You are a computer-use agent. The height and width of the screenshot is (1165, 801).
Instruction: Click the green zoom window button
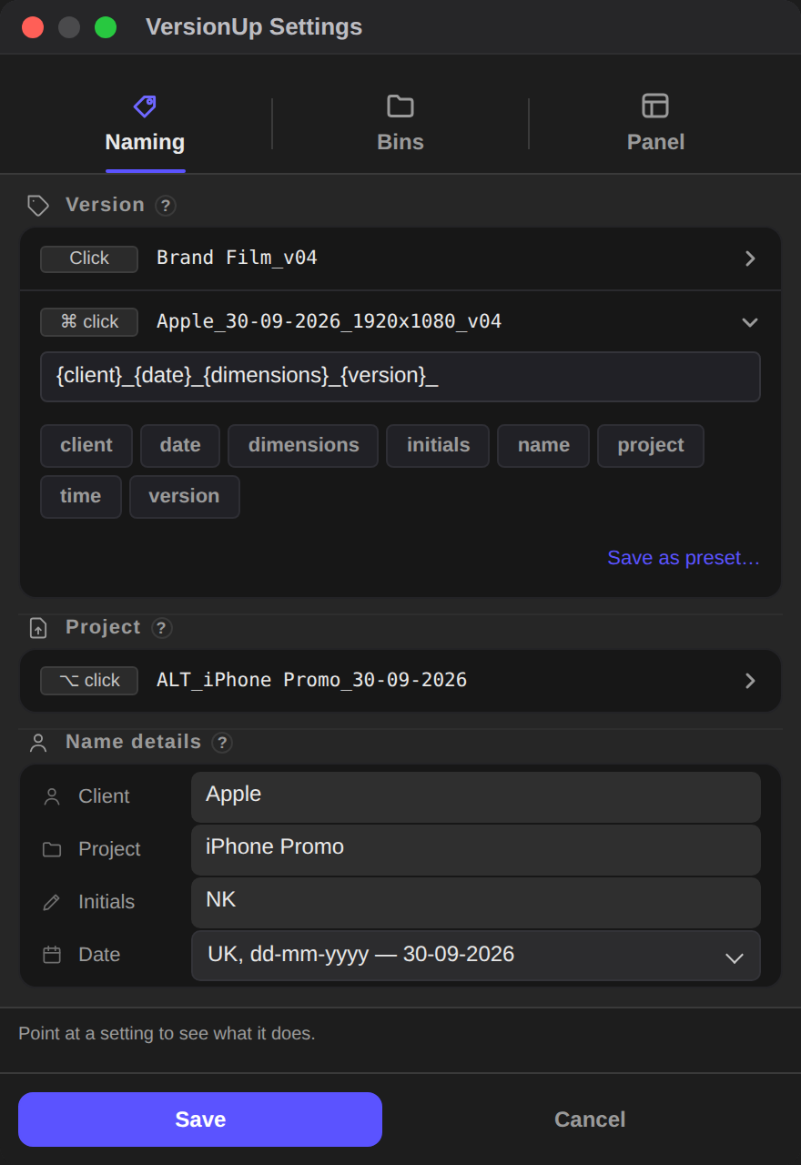pos(106,27)
